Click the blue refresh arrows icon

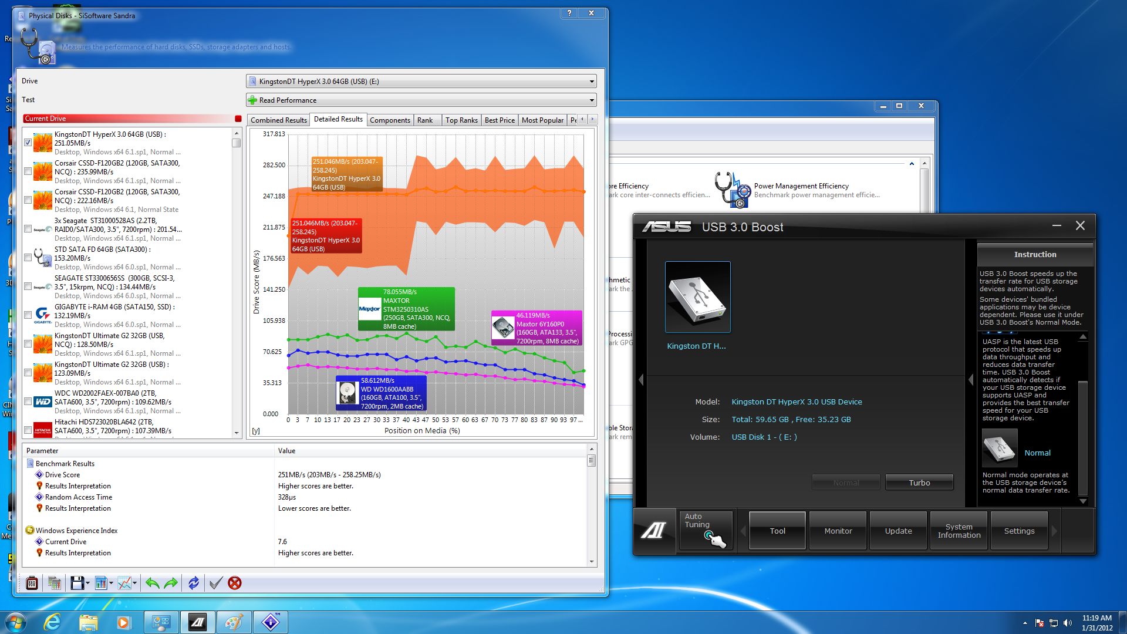click(x=194, y=583)
